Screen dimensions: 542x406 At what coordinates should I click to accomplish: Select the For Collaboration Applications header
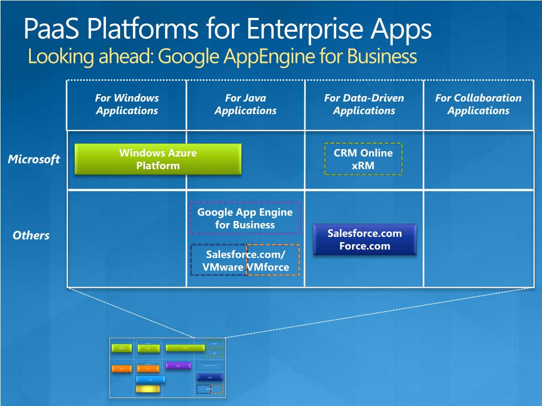coord(478,104)
